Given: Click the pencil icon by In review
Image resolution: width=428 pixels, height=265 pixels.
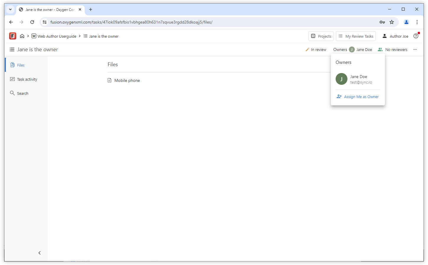Looking at the screenshot, I should 307,49.
